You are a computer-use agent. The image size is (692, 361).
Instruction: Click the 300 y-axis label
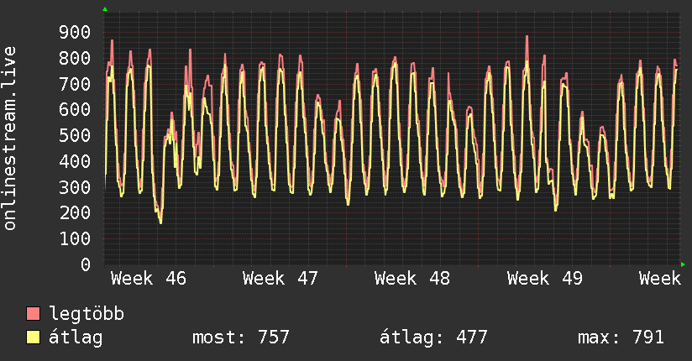pos(75,187)
